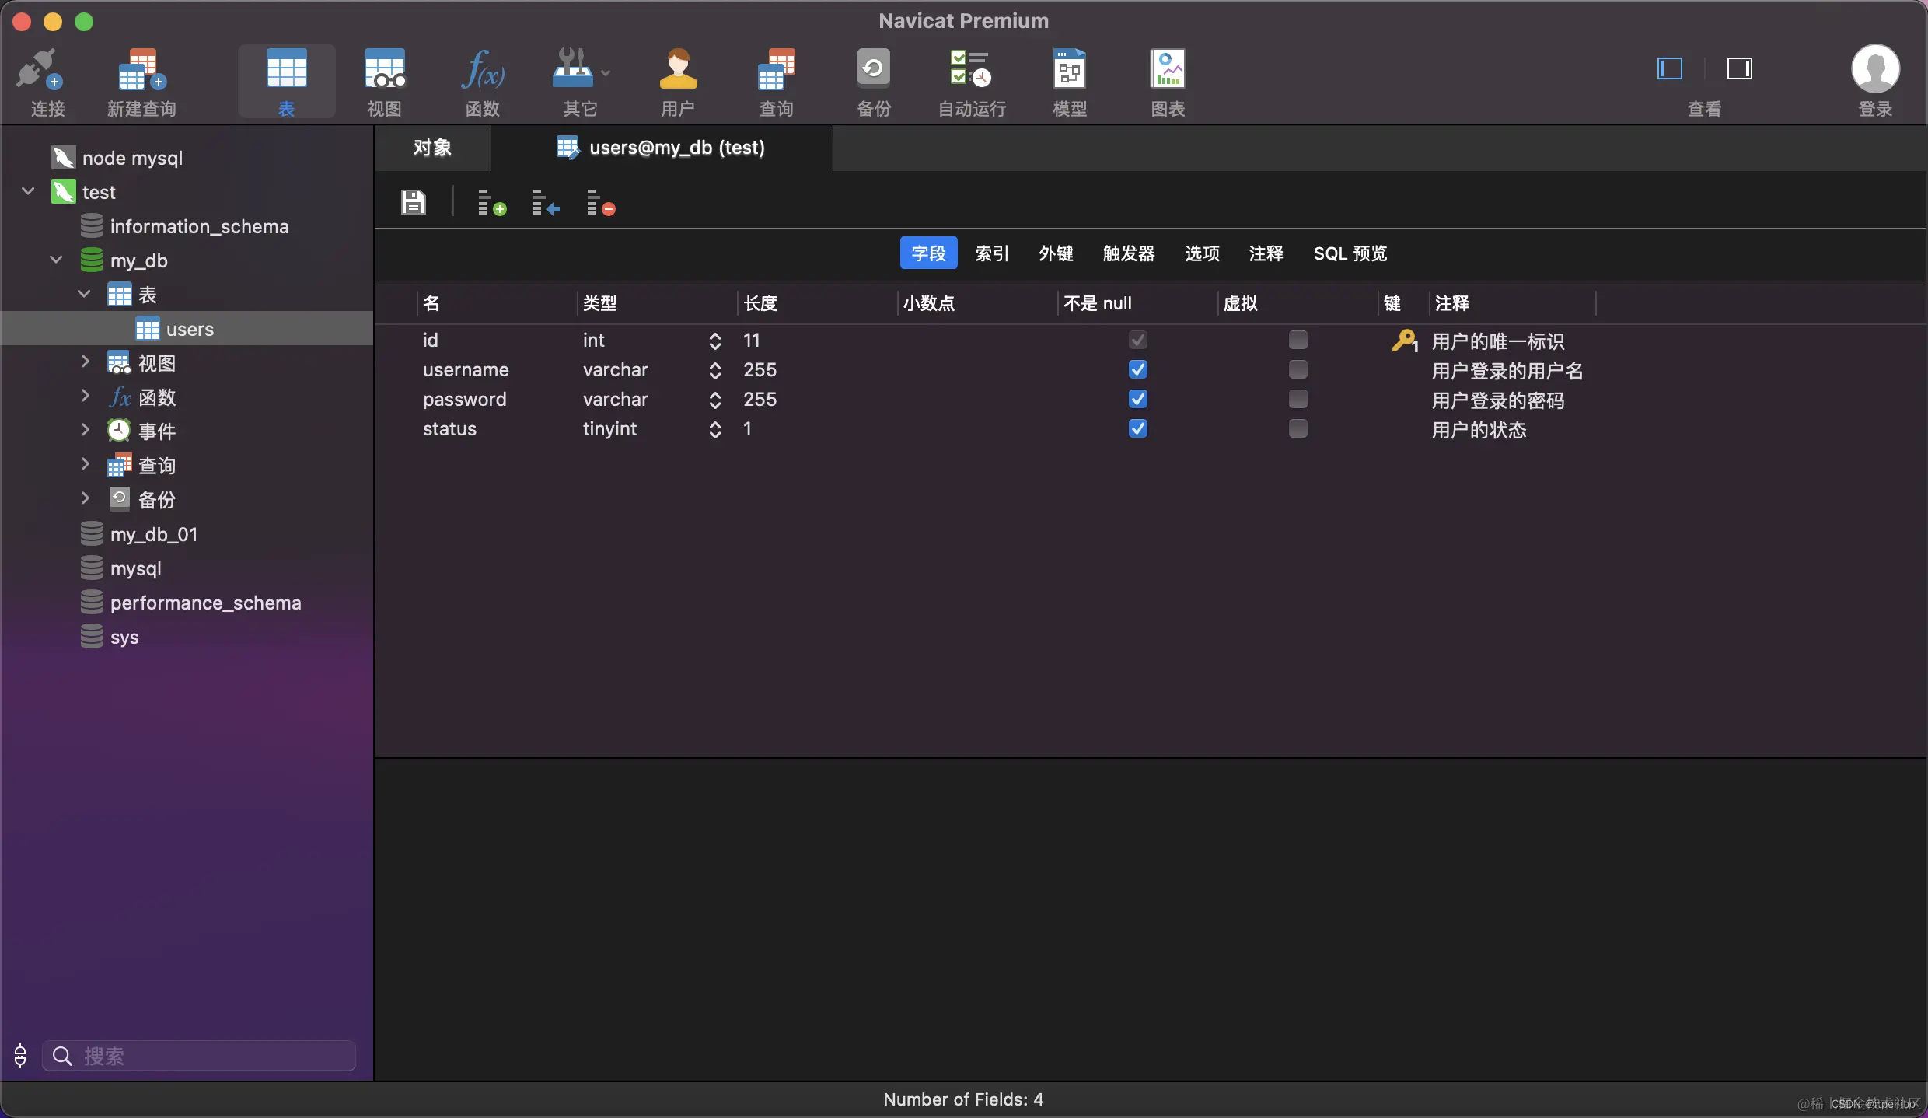
Task: Click the delete field icon
Action: 600,203
